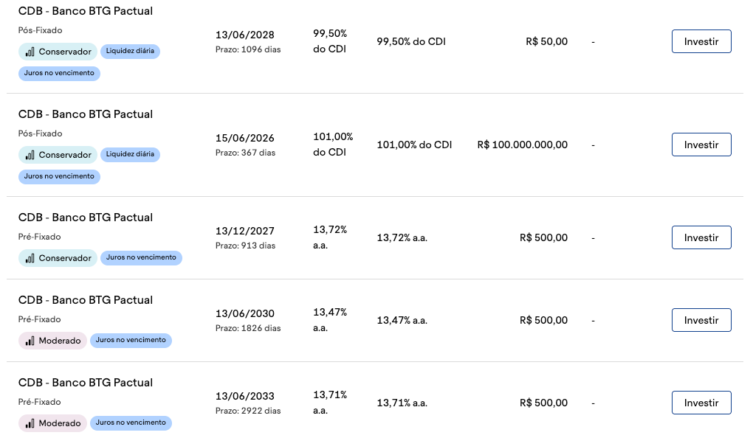Click Investir for the 13/06/2033 CDB
This screenshot has width=753, height=438.
click(701, 403)
